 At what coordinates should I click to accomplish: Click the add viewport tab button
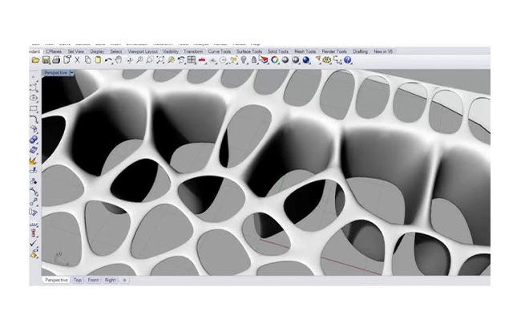[x=124, y=280]
